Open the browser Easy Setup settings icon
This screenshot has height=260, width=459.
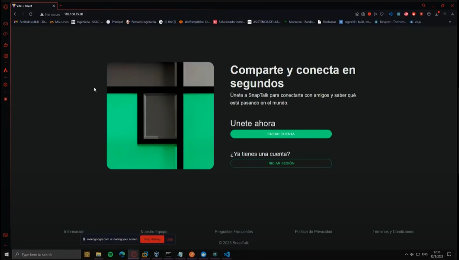[x=444, y=14]
